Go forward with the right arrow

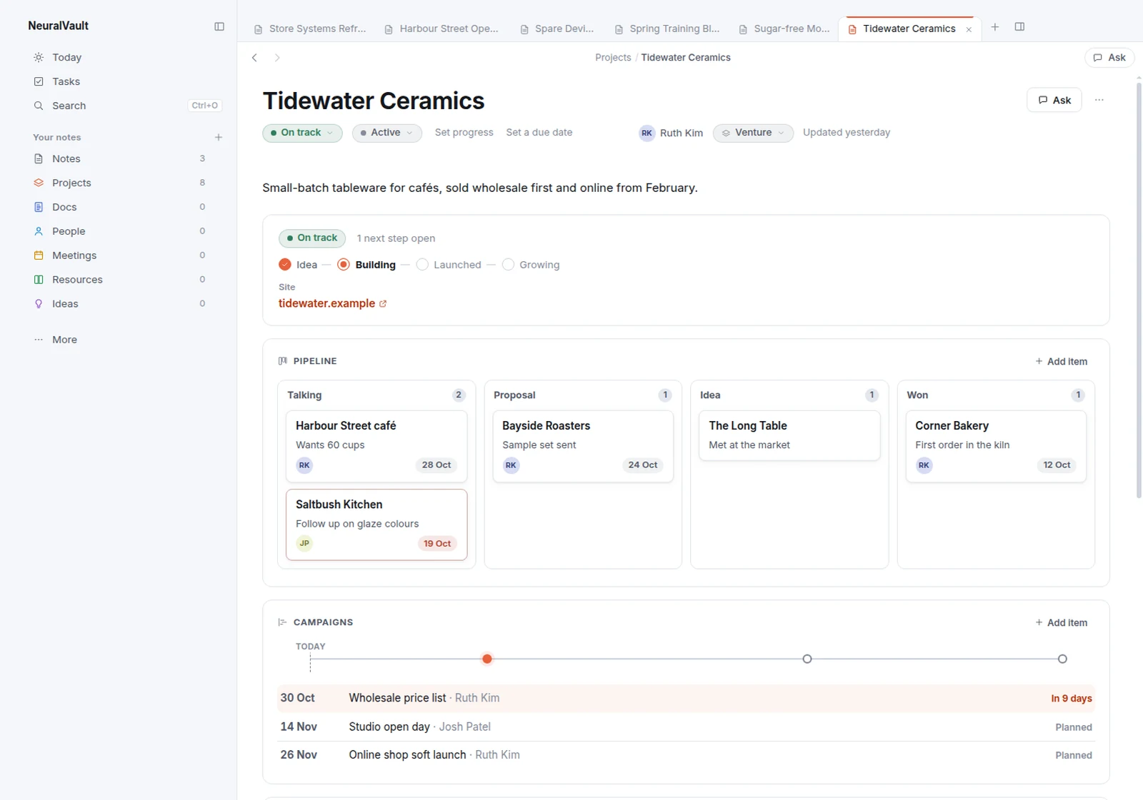coord(277,58)
